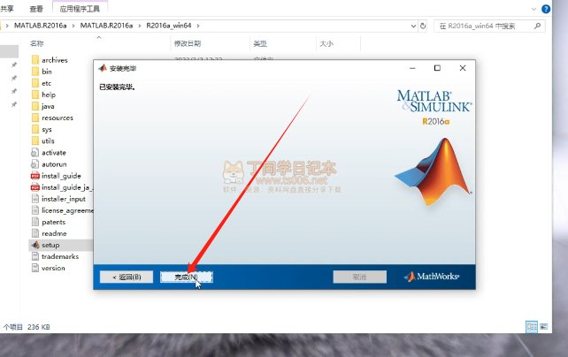
Task: Open the 应用程序工具 ribbon tab
Action: tap(80, 9)
